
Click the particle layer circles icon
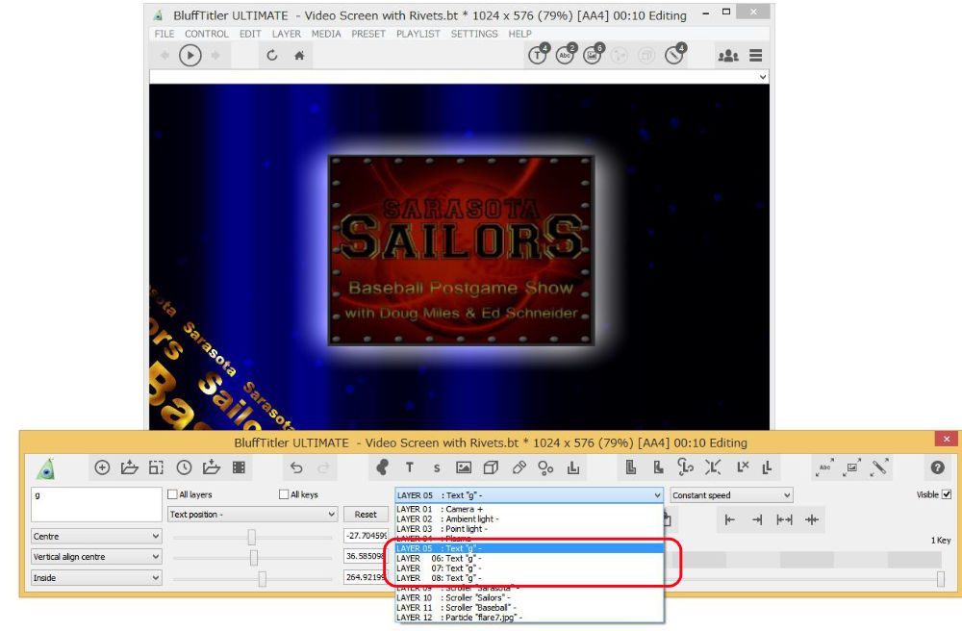545,468
